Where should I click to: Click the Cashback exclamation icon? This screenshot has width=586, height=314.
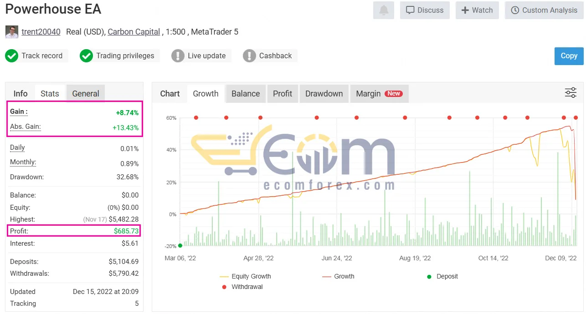(249, 56)
